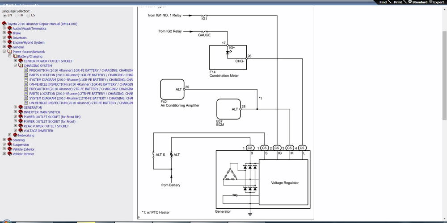Click the open book icon beside CHARGING SYSTEM
This screenshot has height=223, width=447.
click(x=21, y=66)
